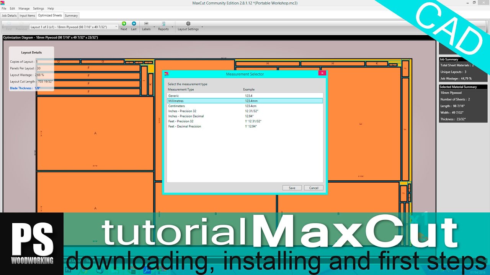
Task: Expand the Labels dropdown arrow
Action: click(154, 27)
